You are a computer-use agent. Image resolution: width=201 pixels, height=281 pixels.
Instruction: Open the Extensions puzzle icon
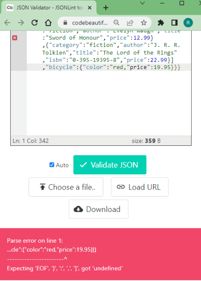pyautogui.click(x=161, y=23)
